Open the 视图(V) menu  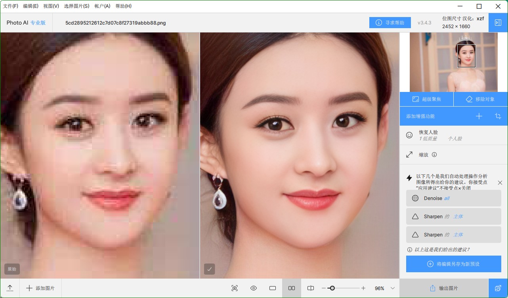[51, 6]
